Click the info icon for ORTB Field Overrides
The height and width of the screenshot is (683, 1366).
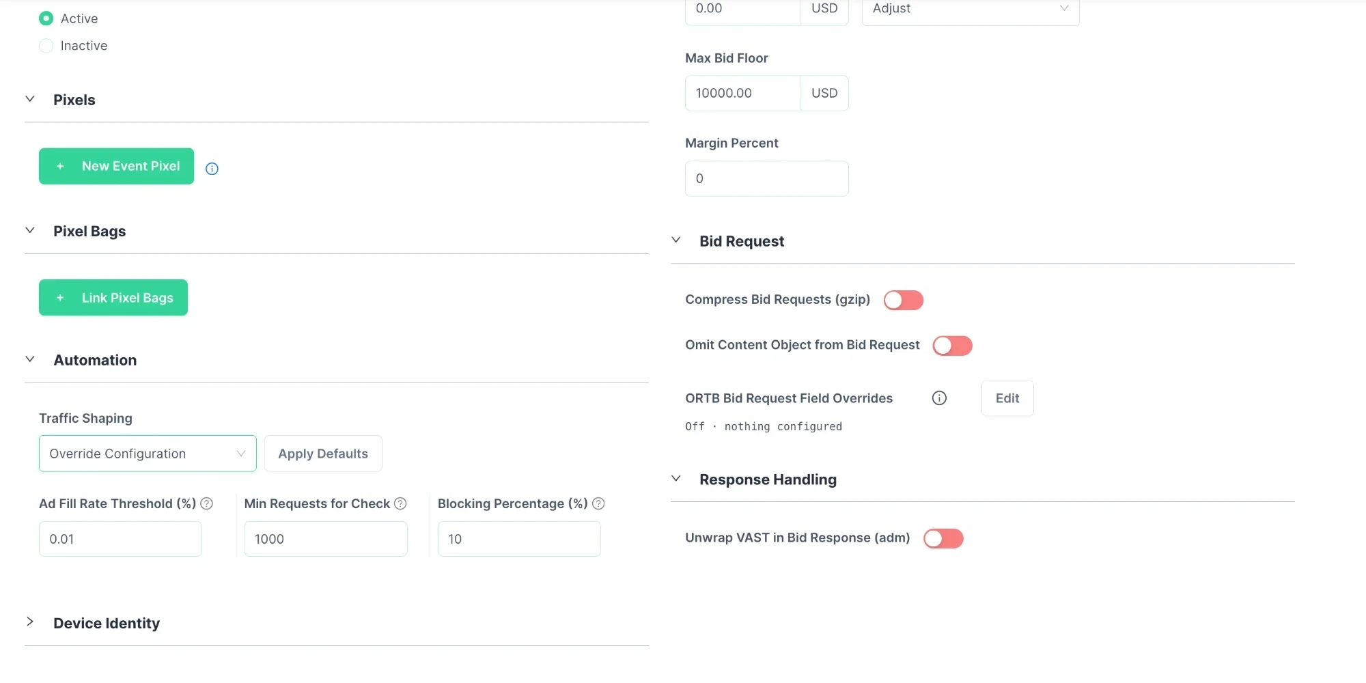coord(939,398)
